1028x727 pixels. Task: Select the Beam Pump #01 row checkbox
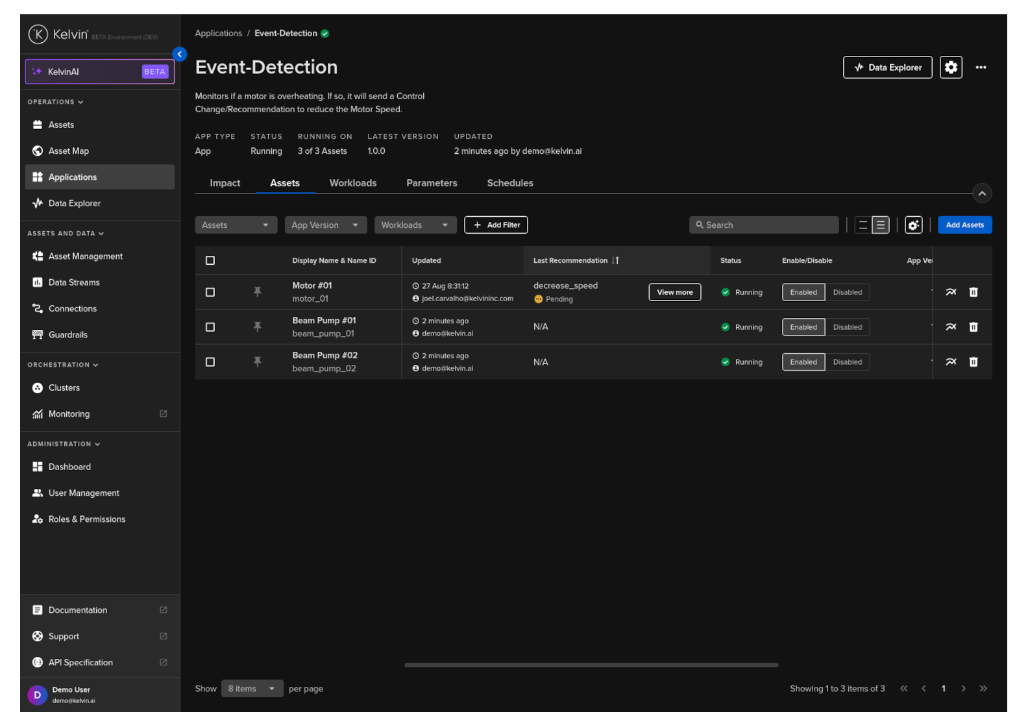click(210, 327)
